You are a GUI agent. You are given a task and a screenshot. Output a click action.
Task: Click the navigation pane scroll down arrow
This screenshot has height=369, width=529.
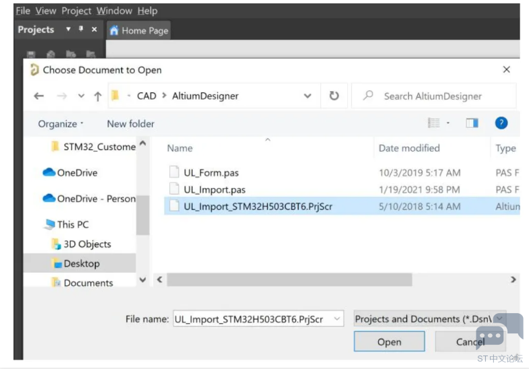tap(143, 279)
